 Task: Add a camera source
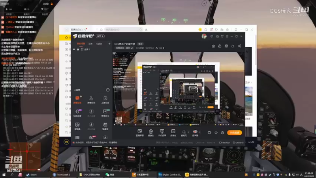click(151, 133)
